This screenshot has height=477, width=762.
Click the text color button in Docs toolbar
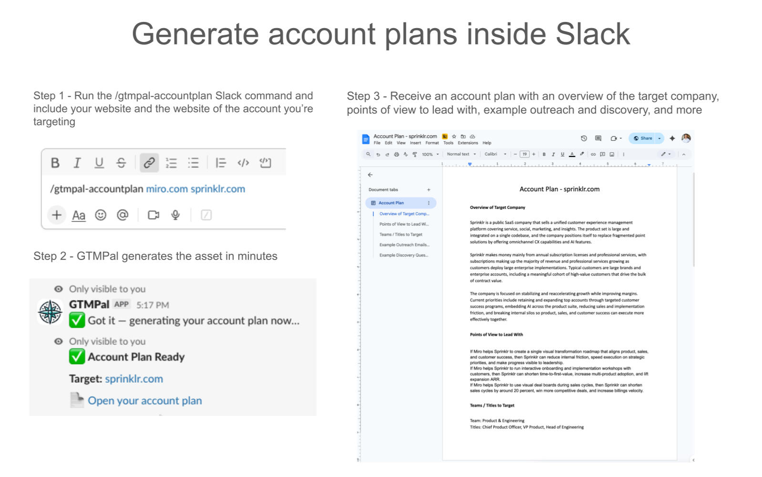click(x=572, y=154)
